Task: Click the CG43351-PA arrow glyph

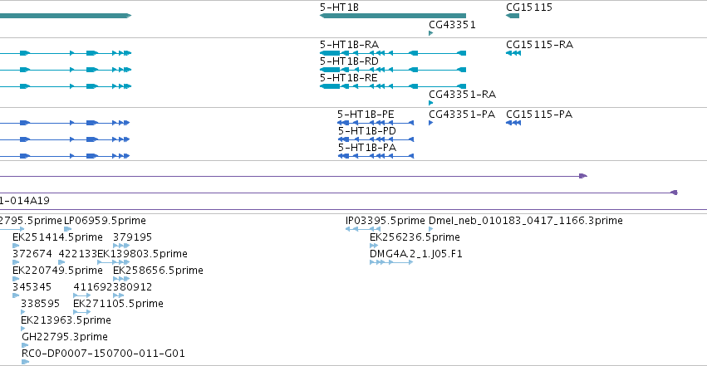Action: [x=430, y=123]
